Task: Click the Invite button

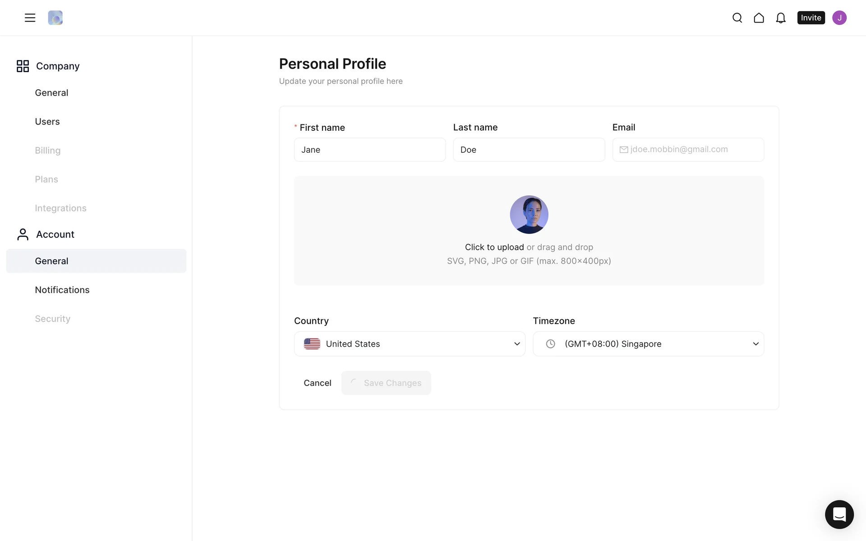Action: pos(811,18)
